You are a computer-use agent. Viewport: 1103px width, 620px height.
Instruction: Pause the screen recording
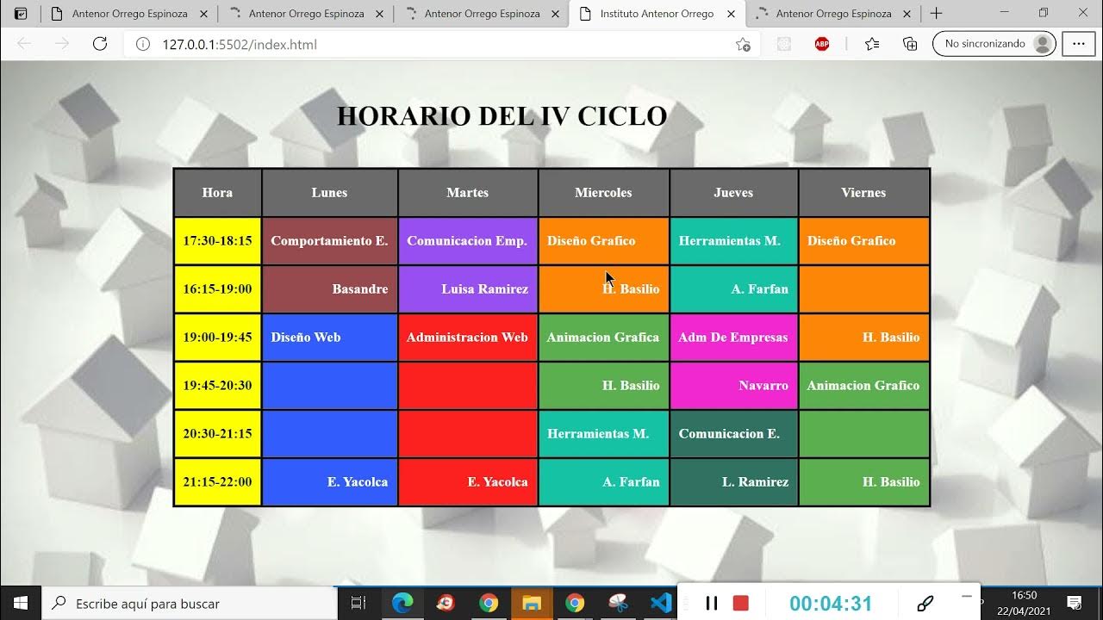pos(712,603)
